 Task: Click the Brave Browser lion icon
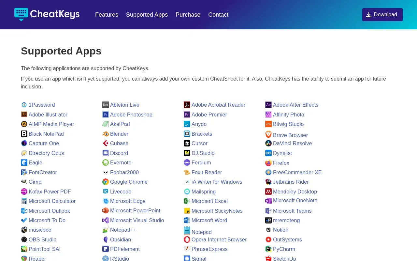coord(268,134)
